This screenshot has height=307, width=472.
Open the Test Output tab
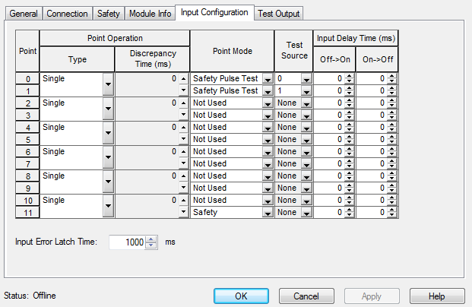(x=279, y=14)
